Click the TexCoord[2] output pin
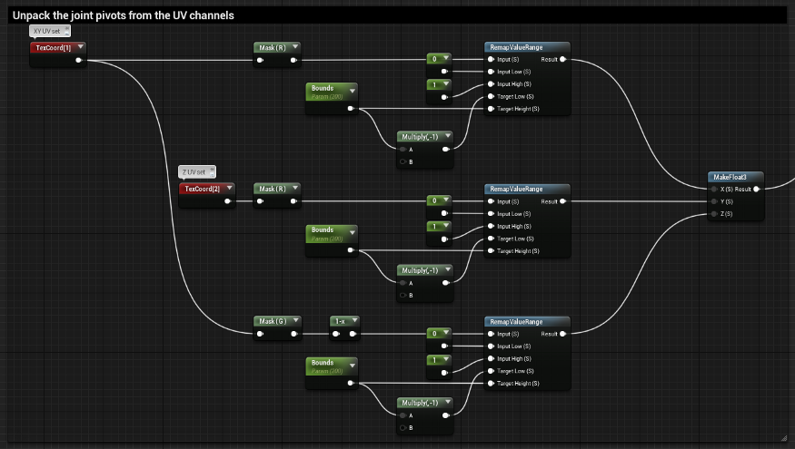795x449 pixels. (x=228, y=201)
